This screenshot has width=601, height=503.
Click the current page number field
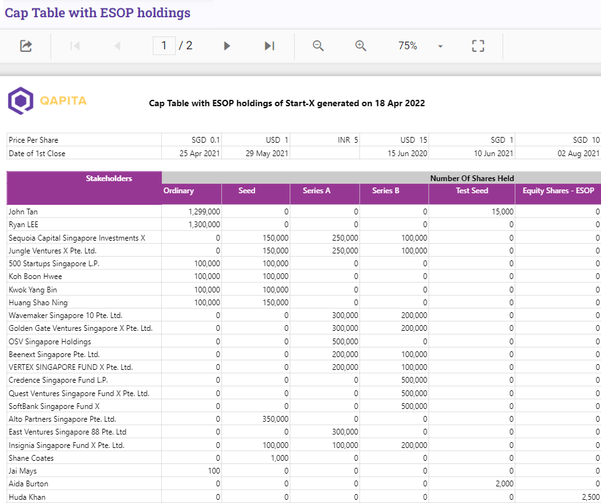coord(164,46)
